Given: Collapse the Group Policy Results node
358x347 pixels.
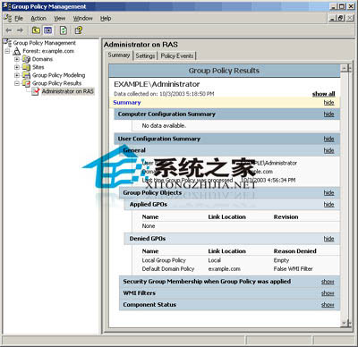Looking at the screenshot, I should click(17, 83).
